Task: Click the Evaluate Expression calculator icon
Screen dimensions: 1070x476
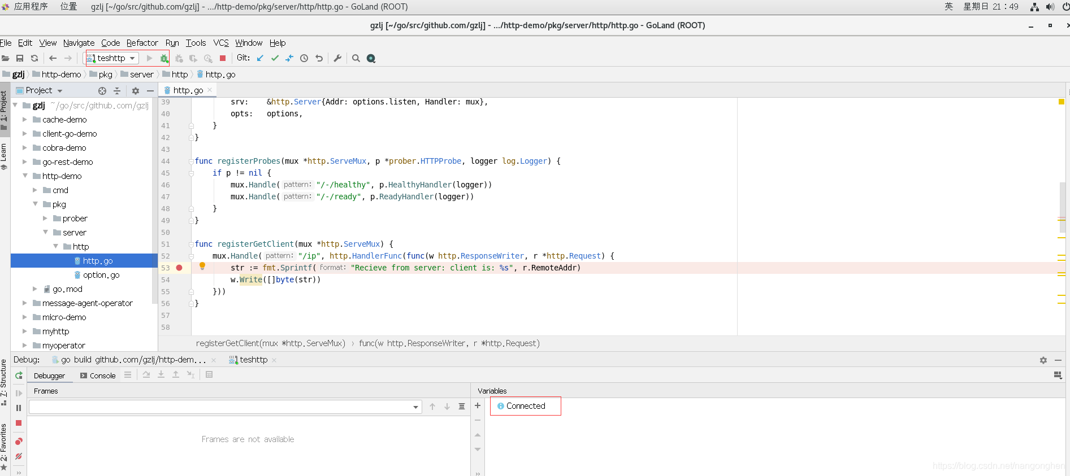Action: [x=209, y=374]
